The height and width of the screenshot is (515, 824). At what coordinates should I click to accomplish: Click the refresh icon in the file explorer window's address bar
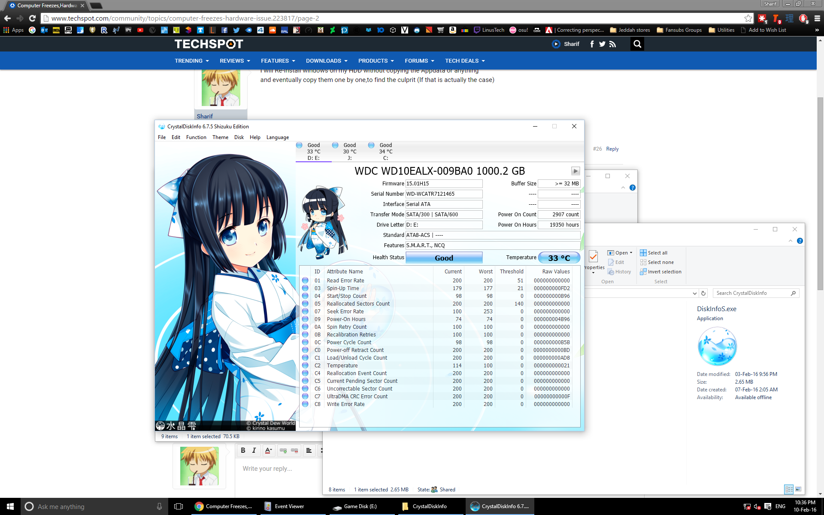703,293
